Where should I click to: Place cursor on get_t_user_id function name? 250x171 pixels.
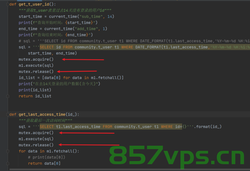click(34, 4)
